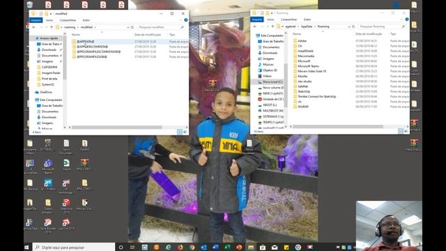This screenshot has height=251, width=446.
Task: Click AppData in the Roaming breadcrumb
Action: pyautogui.click(x=307, y=26)
